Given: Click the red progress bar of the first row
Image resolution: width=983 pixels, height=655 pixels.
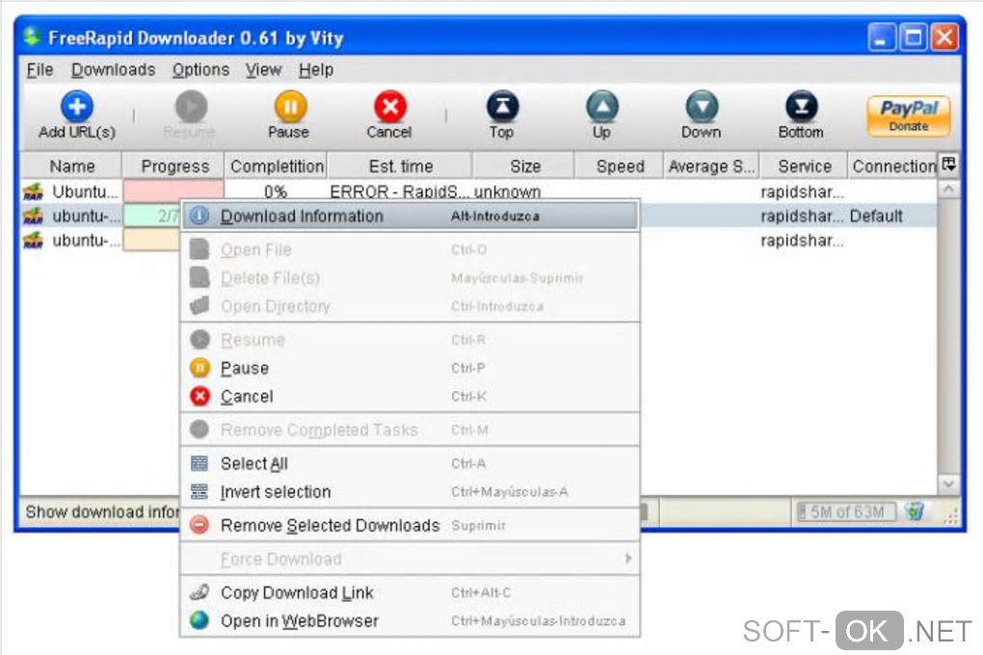Looking at the screenshot, I should coord(173,191).
